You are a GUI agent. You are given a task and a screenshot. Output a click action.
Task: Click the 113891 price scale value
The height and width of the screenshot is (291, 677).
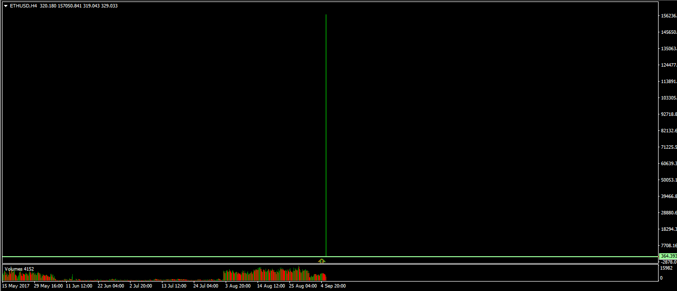669,82
